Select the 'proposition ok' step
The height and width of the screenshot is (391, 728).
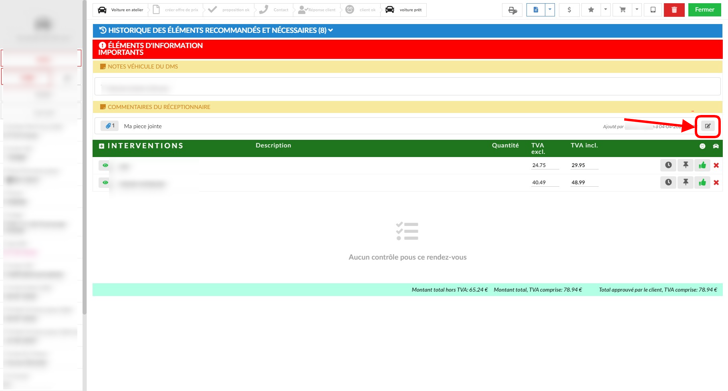229,10
